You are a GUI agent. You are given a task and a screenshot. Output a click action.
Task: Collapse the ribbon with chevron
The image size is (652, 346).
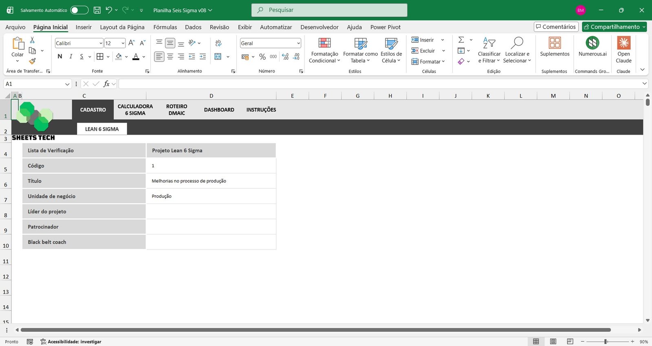[x=642, y=70]
